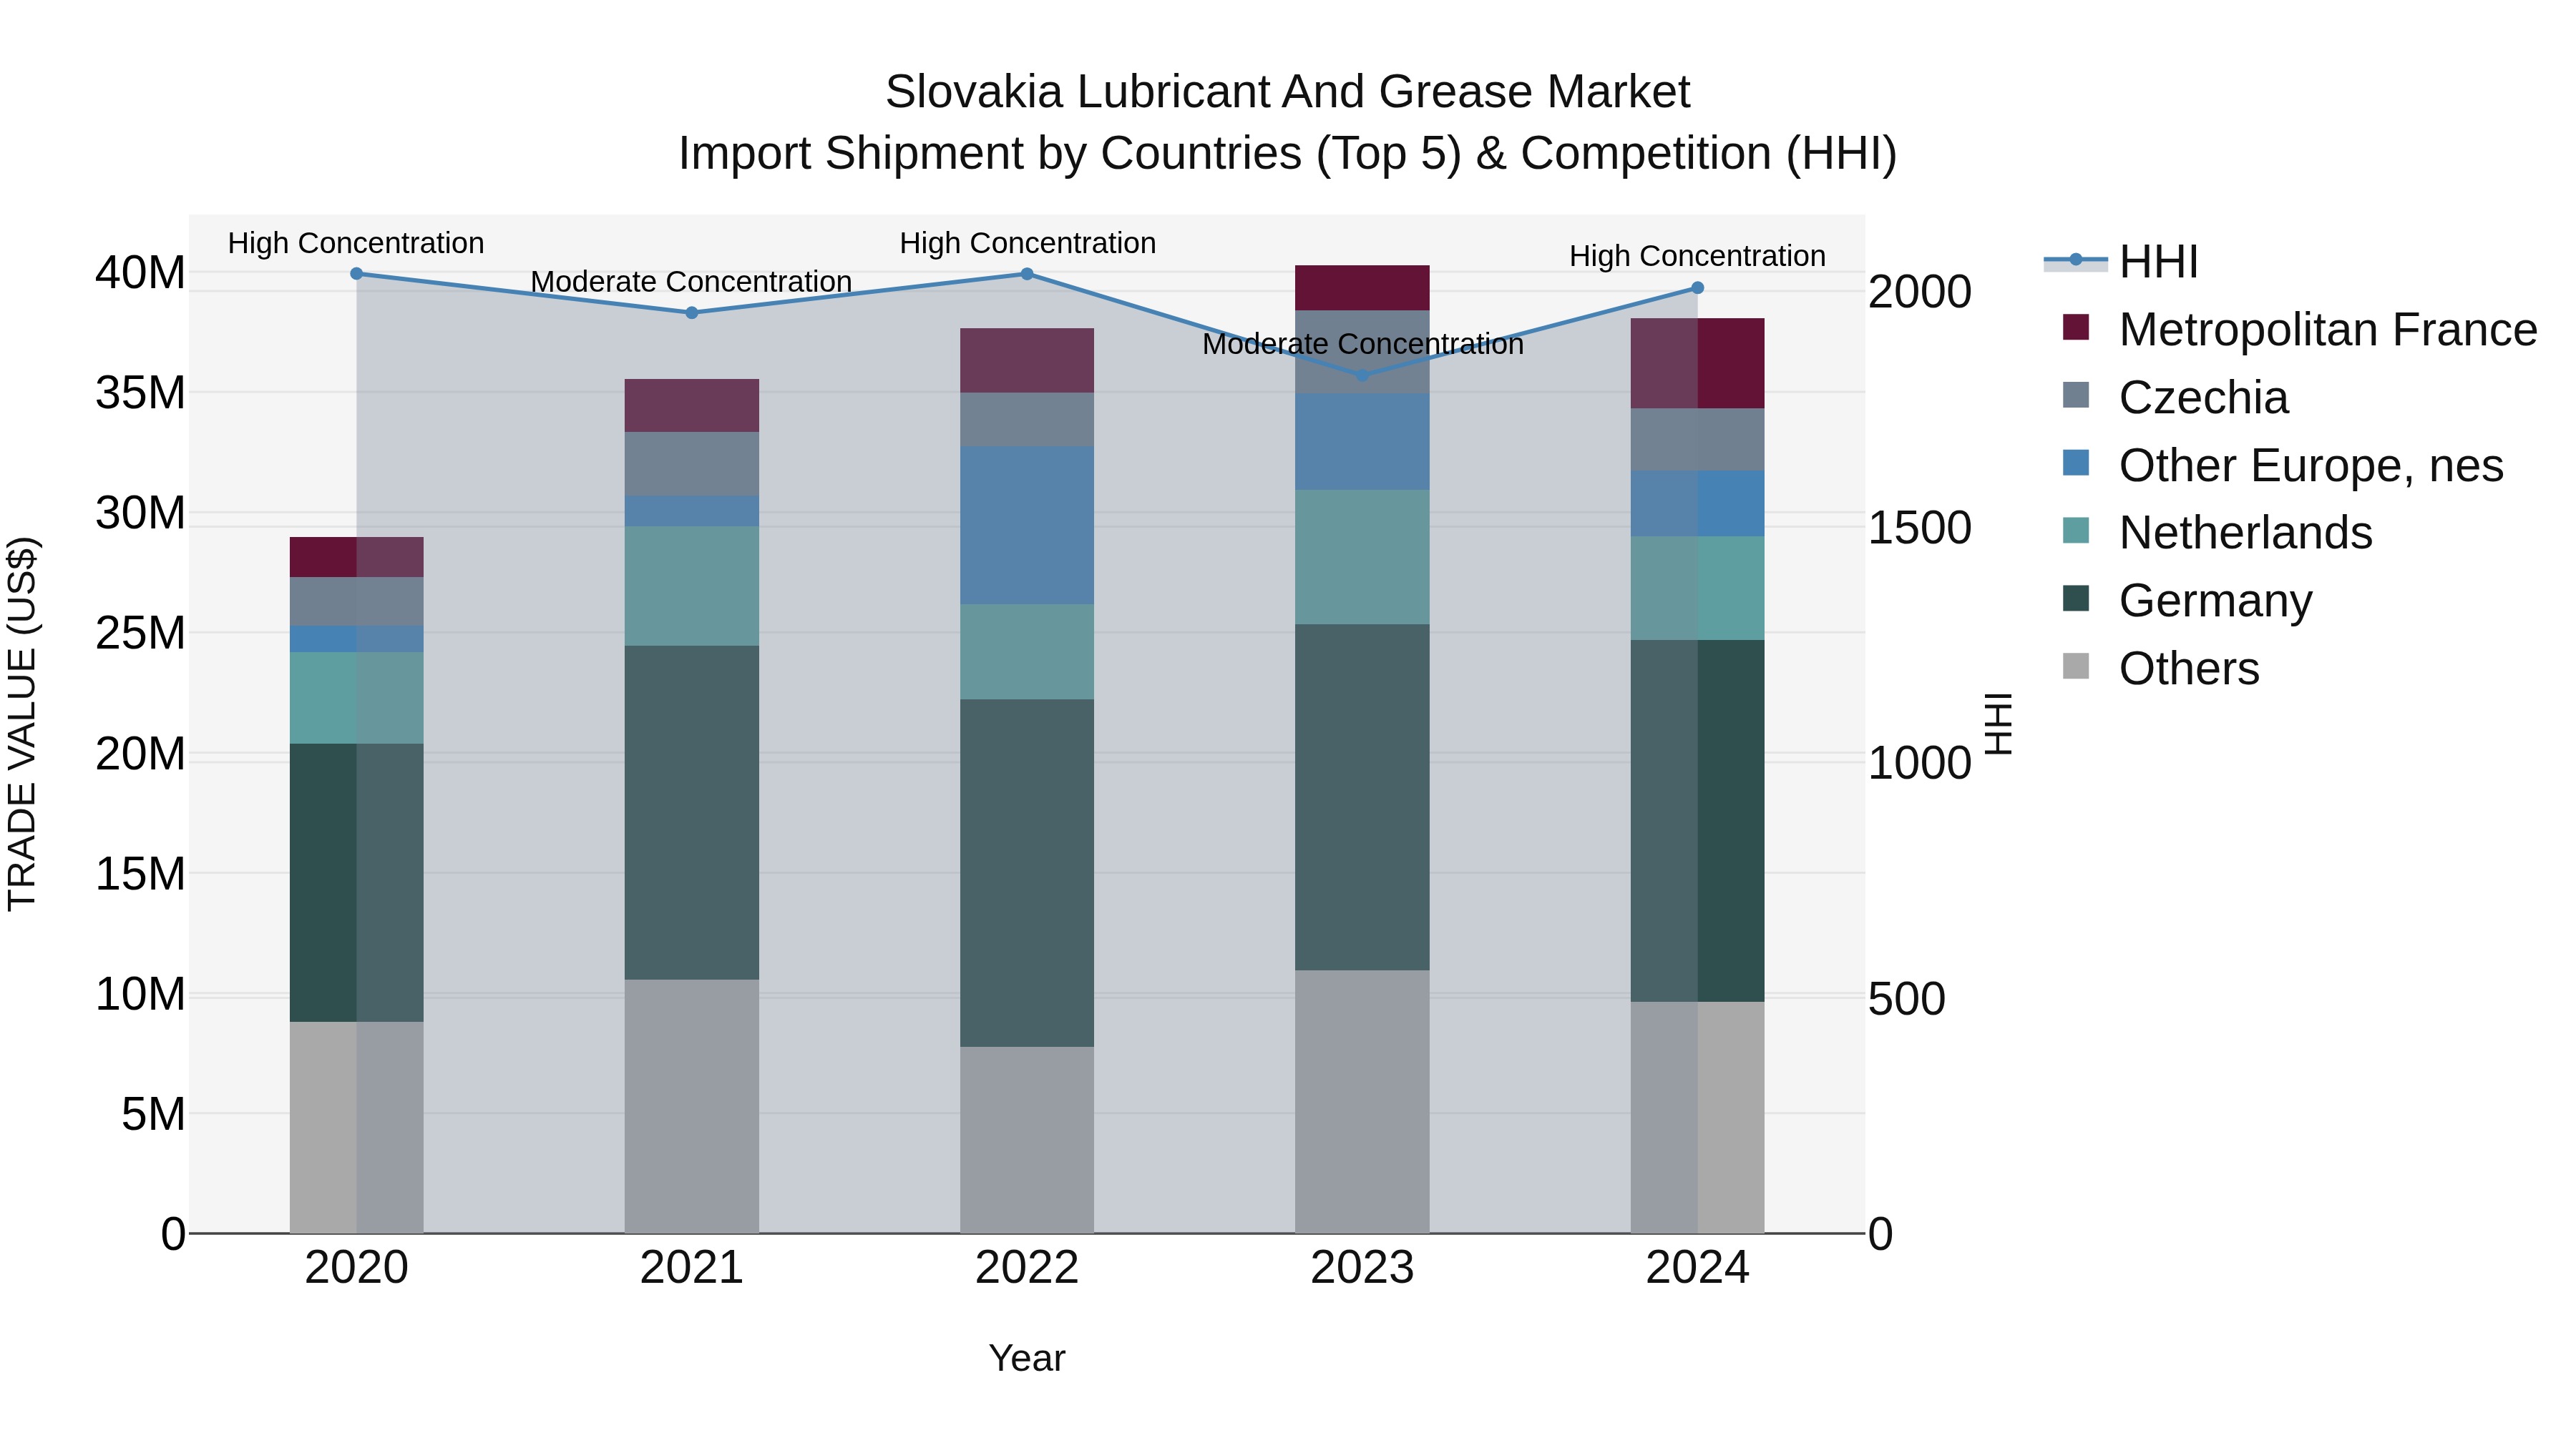
Task: Click 'Moderate Concentration' annotation above 2021
Action: (691, 282)
